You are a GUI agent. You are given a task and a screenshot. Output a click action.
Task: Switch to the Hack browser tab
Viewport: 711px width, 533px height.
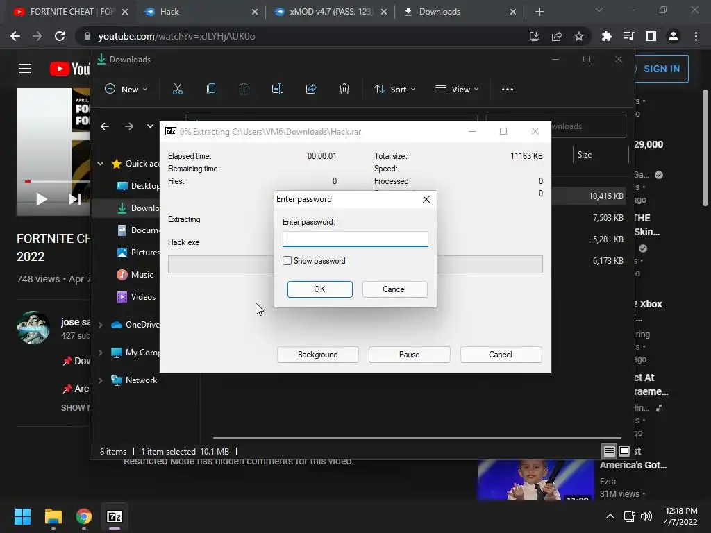coord(199,12)
